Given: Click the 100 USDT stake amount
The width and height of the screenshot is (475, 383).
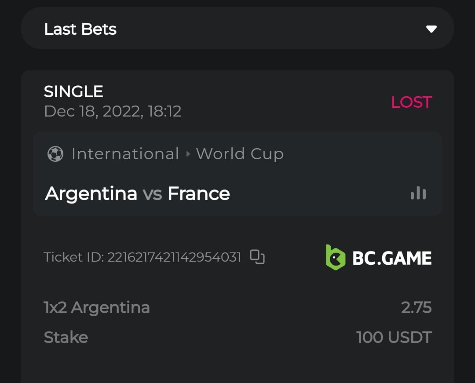Looking at the screenshot, I should point(394,337).
